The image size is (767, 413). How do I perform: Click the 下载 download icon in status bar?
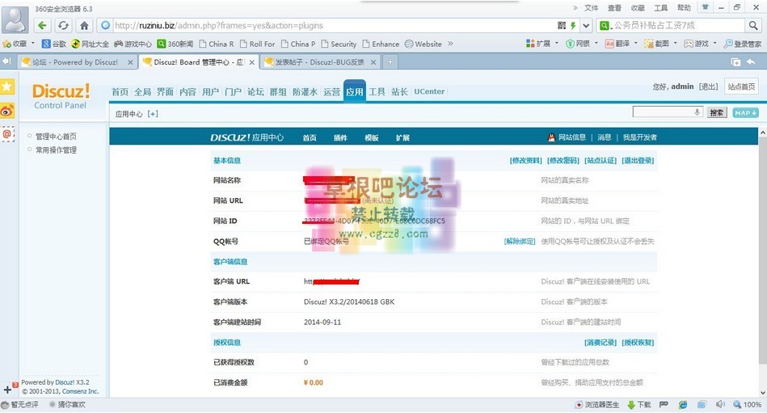click(x=638, y=405)
